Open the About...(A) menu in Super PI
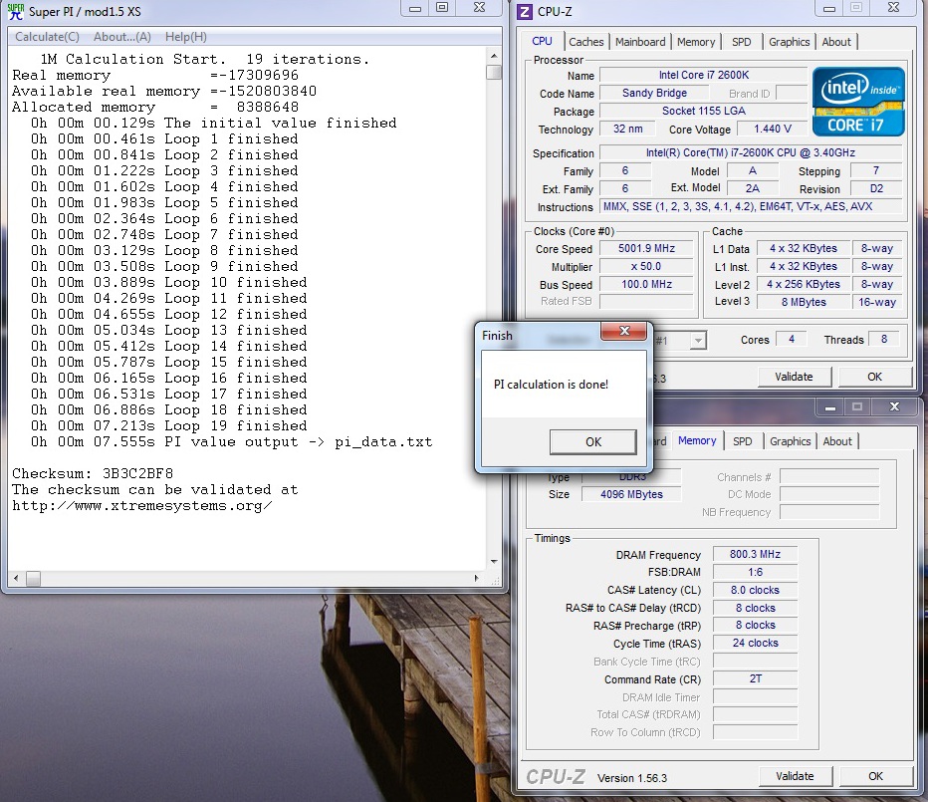The image size is (928, 802). [121, 37]
